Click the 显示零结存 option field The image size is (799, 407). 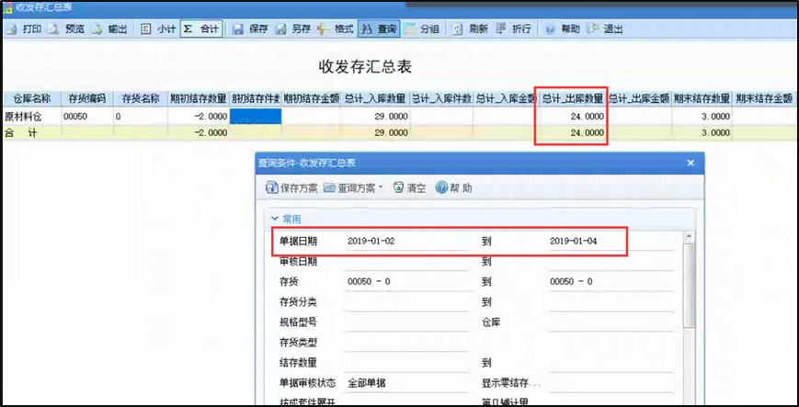point(611,382)
